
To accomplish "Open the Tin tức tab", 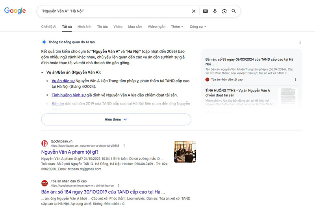I will click(102, 26).
